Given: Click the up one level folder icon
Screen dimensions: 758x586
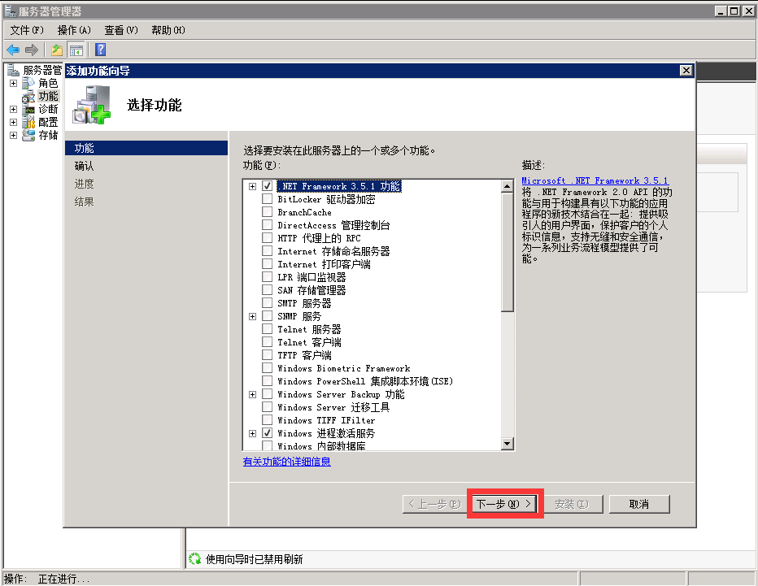Looking at the screenshot, I should [57, 50].
